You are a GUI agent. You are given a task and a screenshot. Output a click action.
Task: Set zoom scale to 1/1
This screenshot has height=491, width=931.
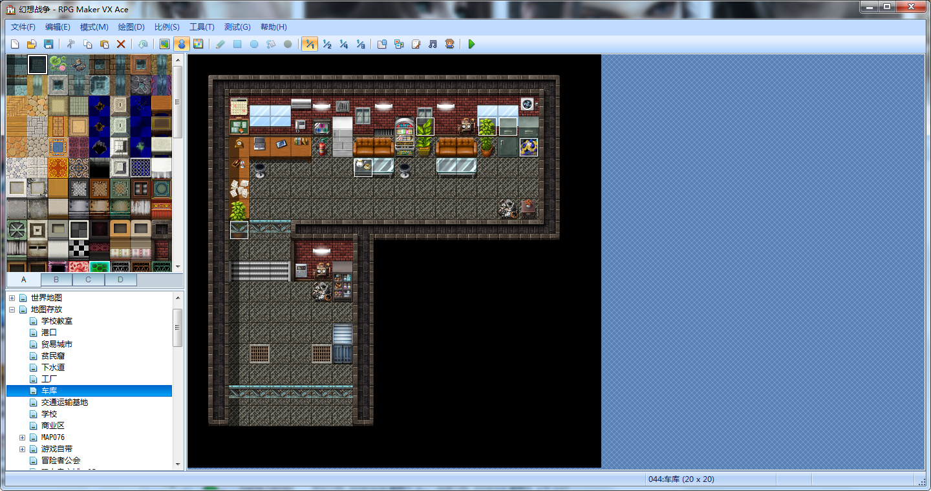310,44
